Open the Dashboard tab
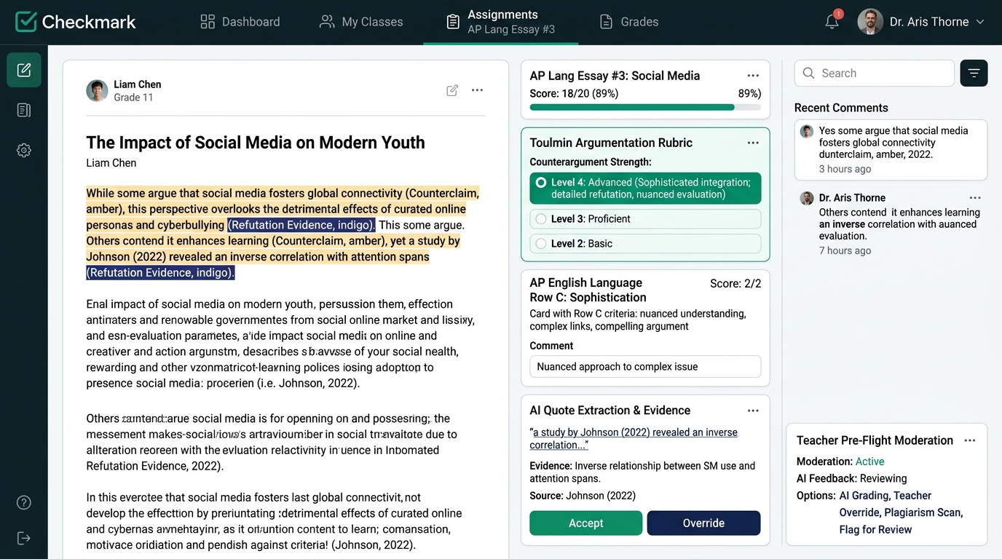Viewport: 1002px width, 559px height. pos(240,22)
